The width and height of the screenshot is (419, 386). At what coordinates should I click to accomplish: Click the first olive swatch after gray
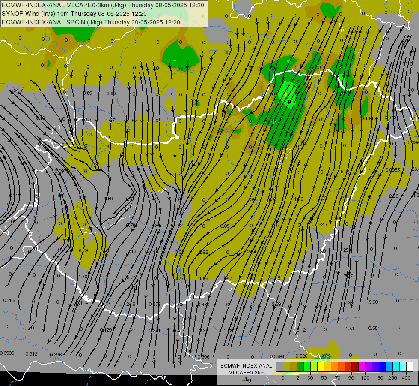click(x=286, y=367)
